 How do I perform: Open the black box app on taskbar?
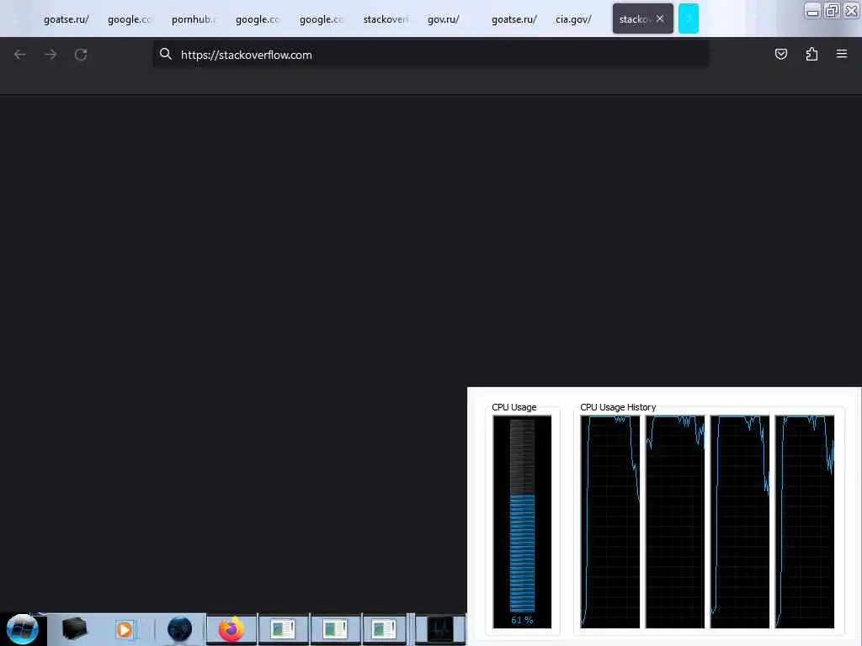(x=74, y=629)
